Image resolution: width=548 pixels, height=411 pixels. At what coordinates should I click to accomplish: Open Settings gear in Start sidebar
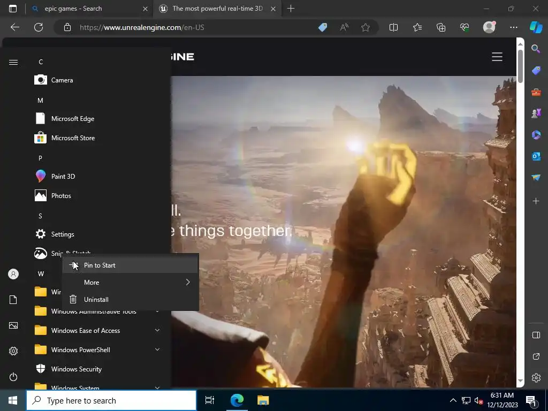click(x=13, y=351)
